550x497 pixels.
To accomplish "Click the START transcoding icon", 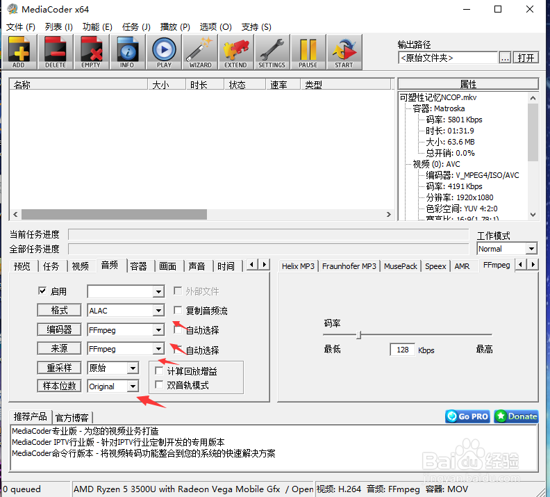I will pos(344,52).
